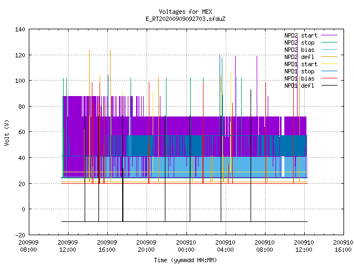Image resolution: width=354 pixels, height=265 pixels.
Task: Click the 20 y-axis tick label
Action: 22,184
